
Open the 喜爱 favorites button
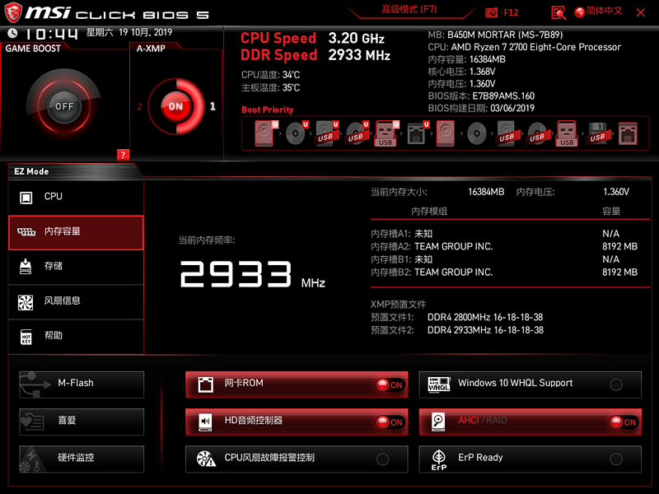[82, 422]
